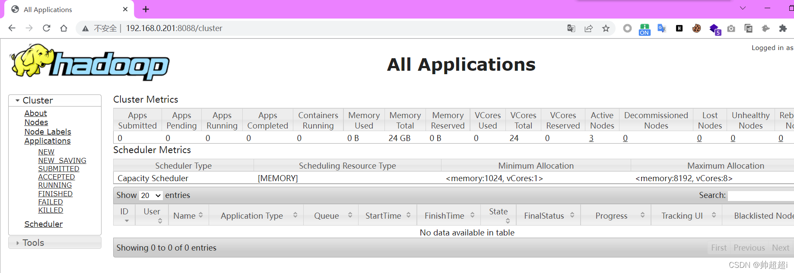Click the Lost Nodes count 0
The width and height of the screenshot is (794, 273).
[699, 138]
